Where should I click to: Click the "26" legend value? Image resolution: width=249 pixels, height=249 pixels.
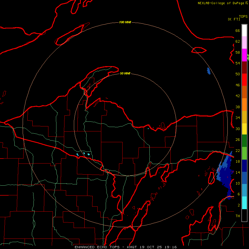point(238,140)
